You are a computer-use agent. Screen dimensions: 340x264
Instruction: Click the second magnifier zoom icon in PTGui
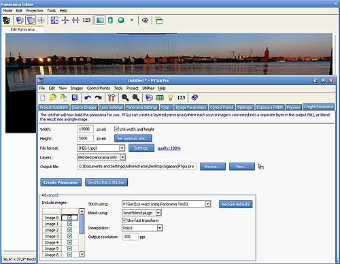click(x=136, y=98)
